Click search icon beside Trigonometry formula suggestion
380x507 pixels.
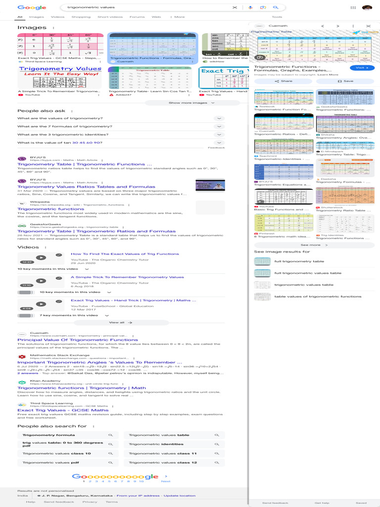click(x=110, y=435)
